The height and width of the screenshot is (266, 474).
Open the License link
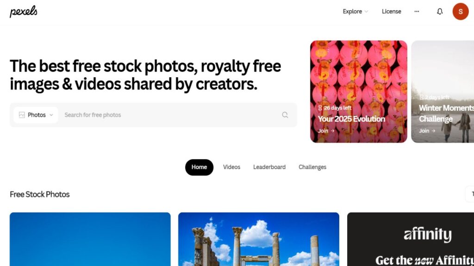click(x=392, y=12)
